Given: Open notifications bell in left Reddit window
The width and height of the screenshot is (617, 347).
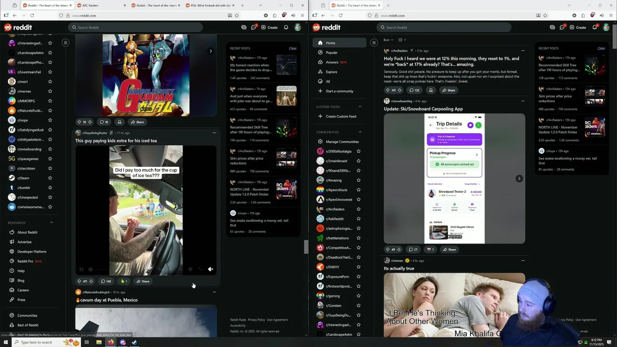Looking at the screenshot, I should point(286,27).
